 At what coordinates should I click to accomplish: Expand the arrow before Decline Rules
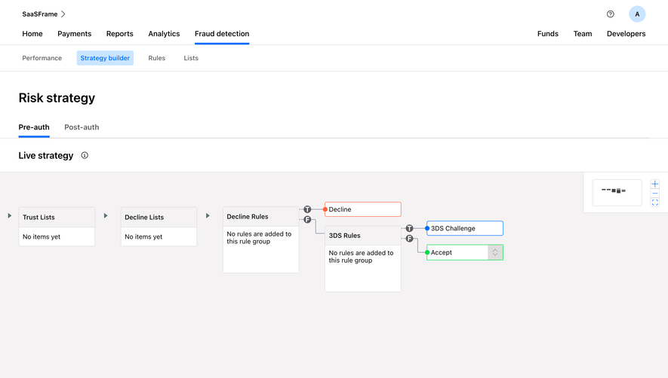208,215
